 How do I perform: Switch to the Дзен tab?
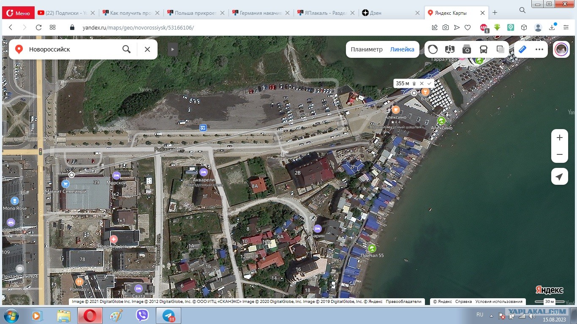coord(391,13)
